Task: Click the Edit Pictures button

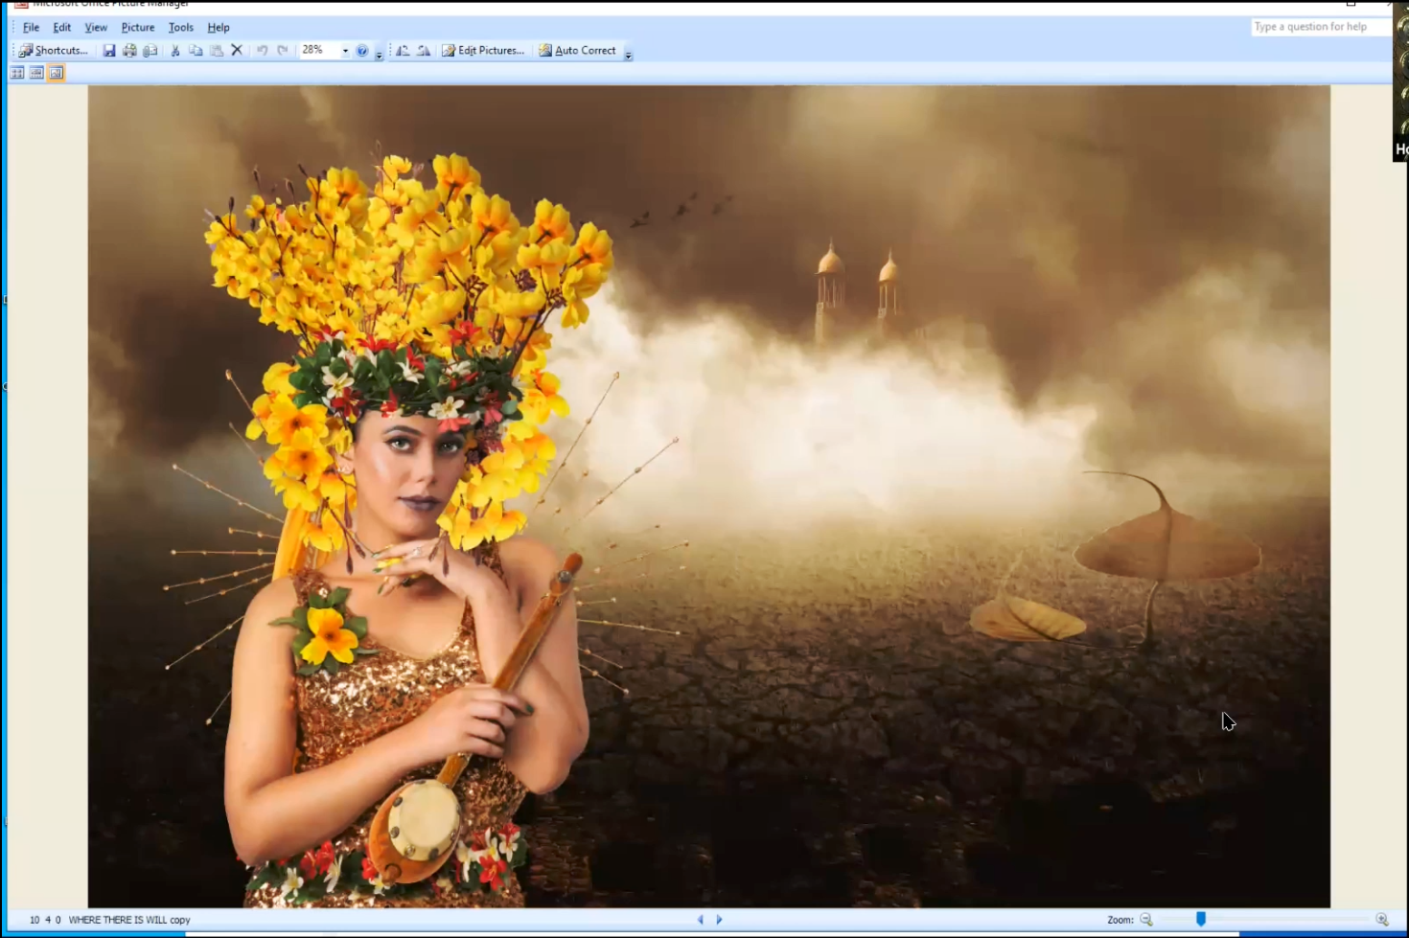Action: 483,51
